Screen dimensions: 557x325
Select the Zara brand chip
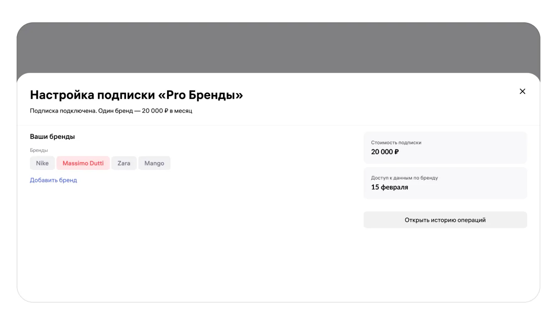124,163
